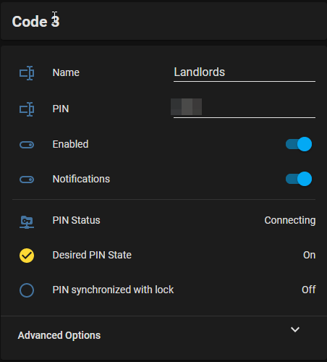Click the text-field icon beside PIN
This screenshot has height=362, width=327.
point(27,109)
